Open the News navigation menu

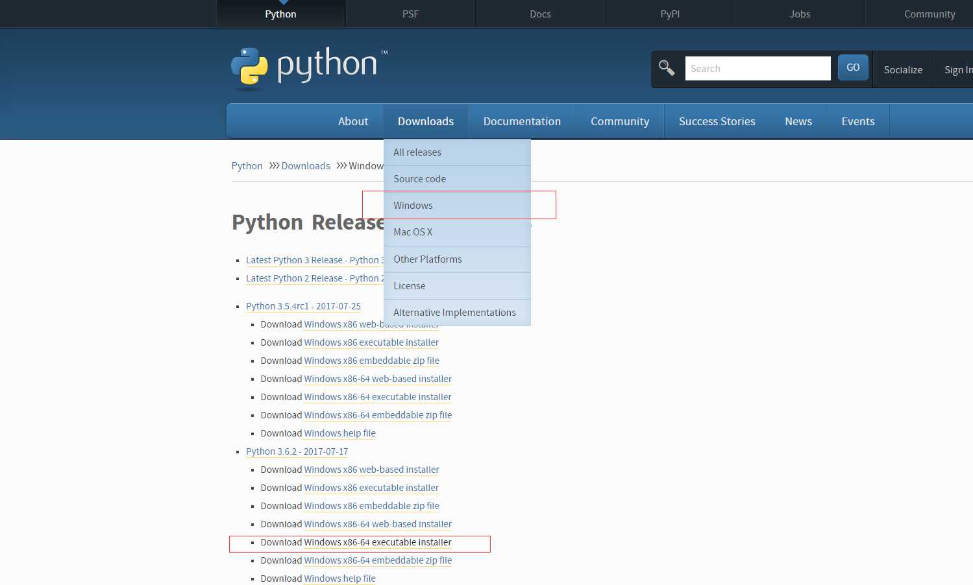[x=798, y=121]
